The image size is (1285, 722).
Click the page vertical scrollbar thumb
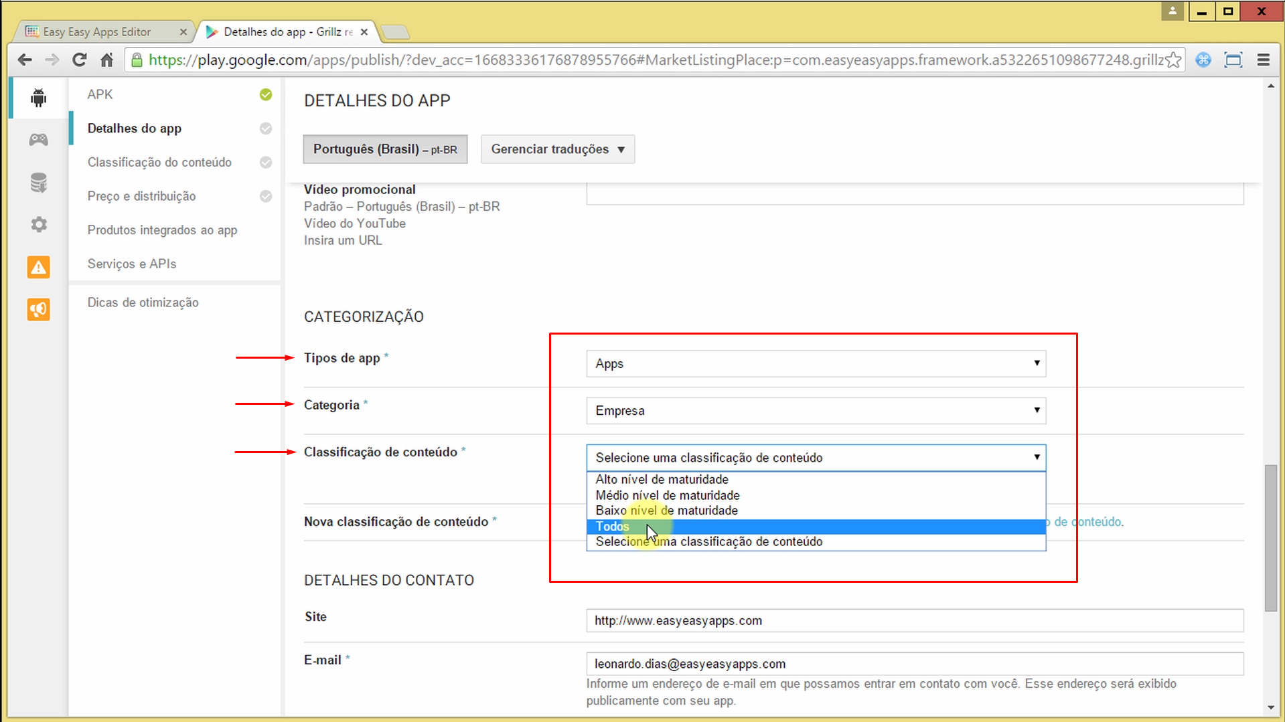coord(1270,537)
